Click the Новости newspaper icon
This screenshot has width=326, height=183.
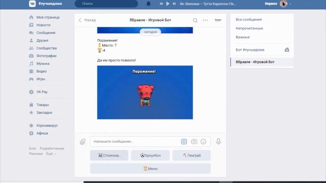pos(31,25)
